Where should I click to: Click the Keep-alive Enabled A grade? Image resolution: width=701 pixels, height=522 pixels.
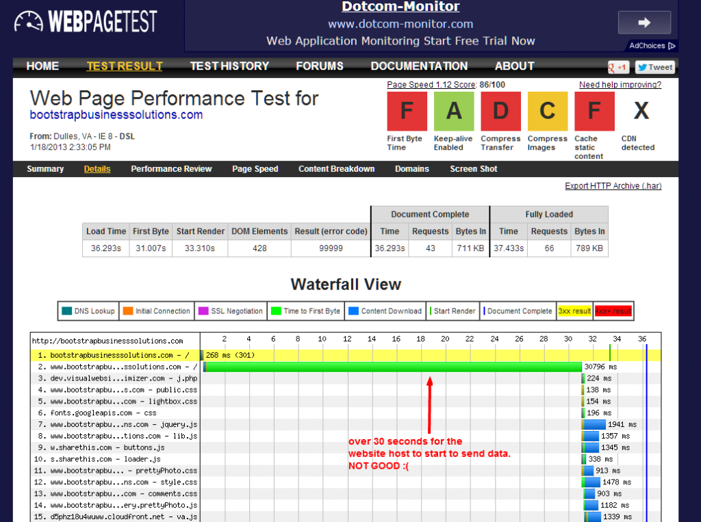click(454, 111)
